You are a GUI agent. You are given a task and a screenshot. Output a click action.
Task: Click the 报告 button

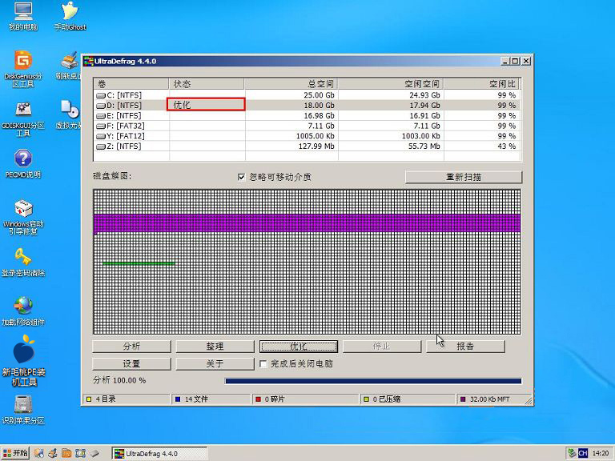465,347
